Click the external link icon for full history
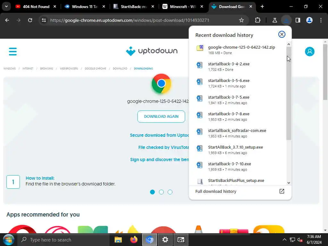This screenshot has width=328, height=246. (x=282, y=191)
